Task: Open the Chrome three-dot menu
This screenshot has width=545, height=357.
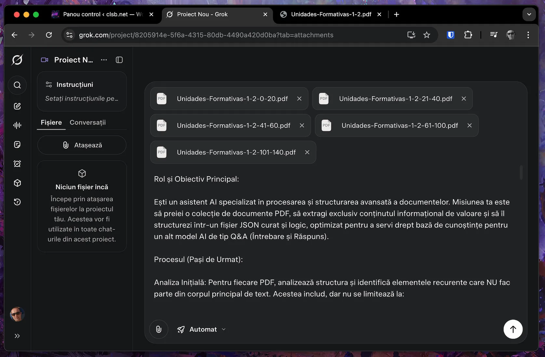Action: pos(528,35)
